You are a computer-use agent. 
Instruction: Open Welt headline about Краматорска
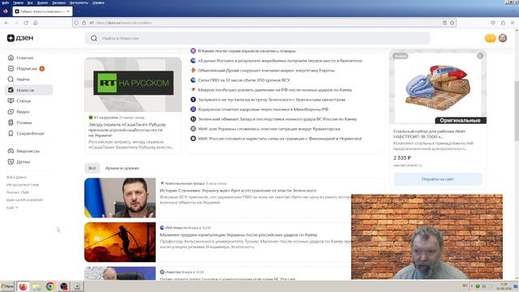268,129
